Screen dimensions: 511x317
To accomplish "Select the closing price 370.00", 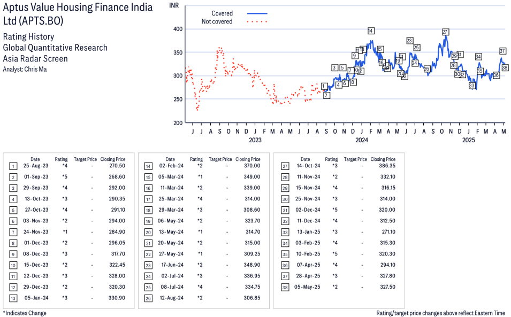I will pos(252,166).
